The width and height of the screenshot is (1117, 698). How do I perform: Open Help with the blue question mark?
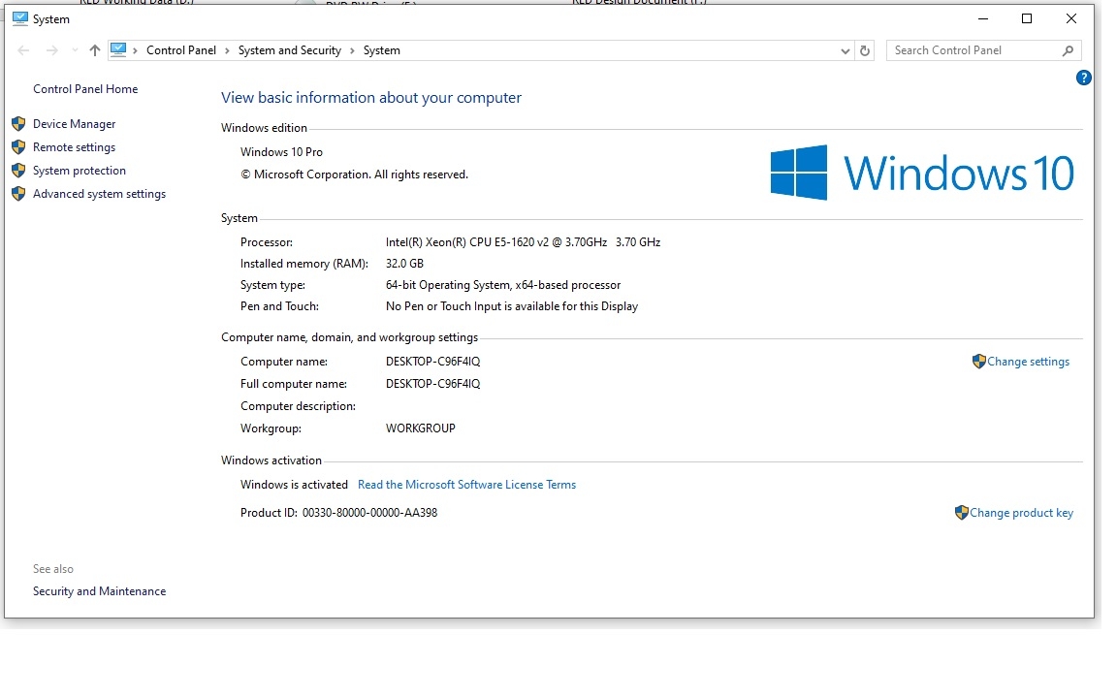tap(1084, 78)
